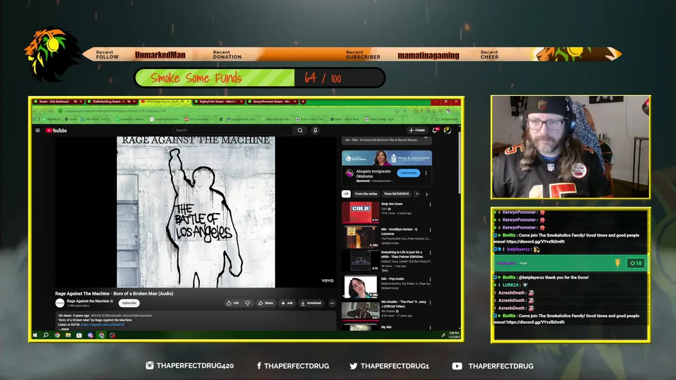The image size is (676, 380).
Task: Click the taskbar clock showing 5:58 PM
Action: (x=454, y=335)
